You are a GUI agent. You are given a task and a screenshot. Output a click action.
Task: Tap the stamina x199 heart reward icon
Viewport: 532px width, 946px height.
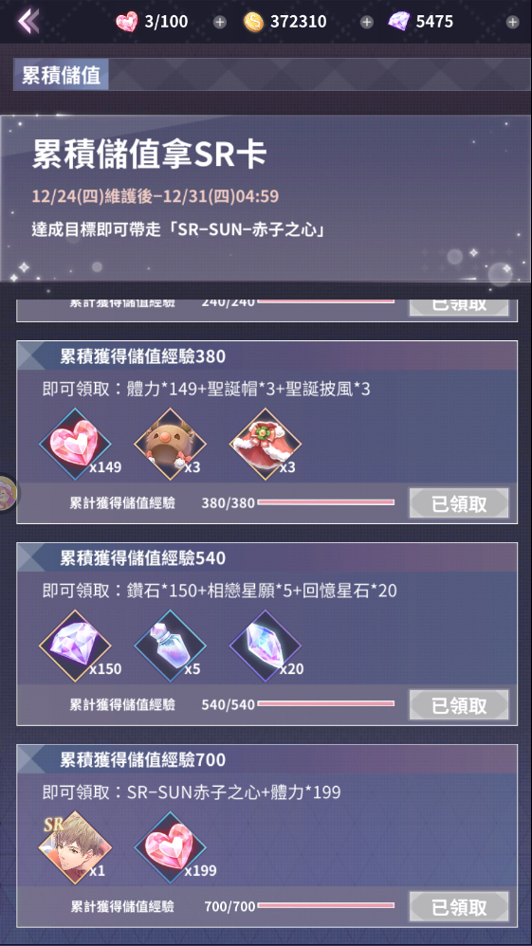tap(171, 847)
